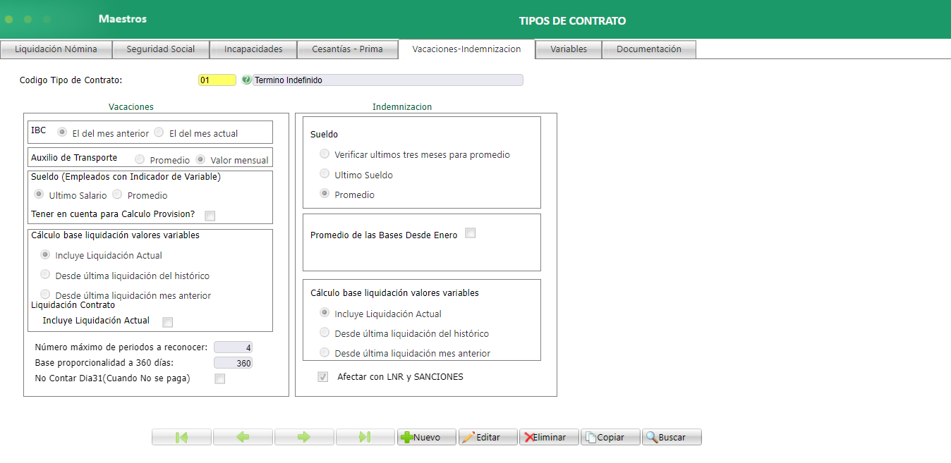The image size is (951, 463).
Task: Select 'Desde última liquidación del histórico' in Vacaciones
Action: click(46, 275)
